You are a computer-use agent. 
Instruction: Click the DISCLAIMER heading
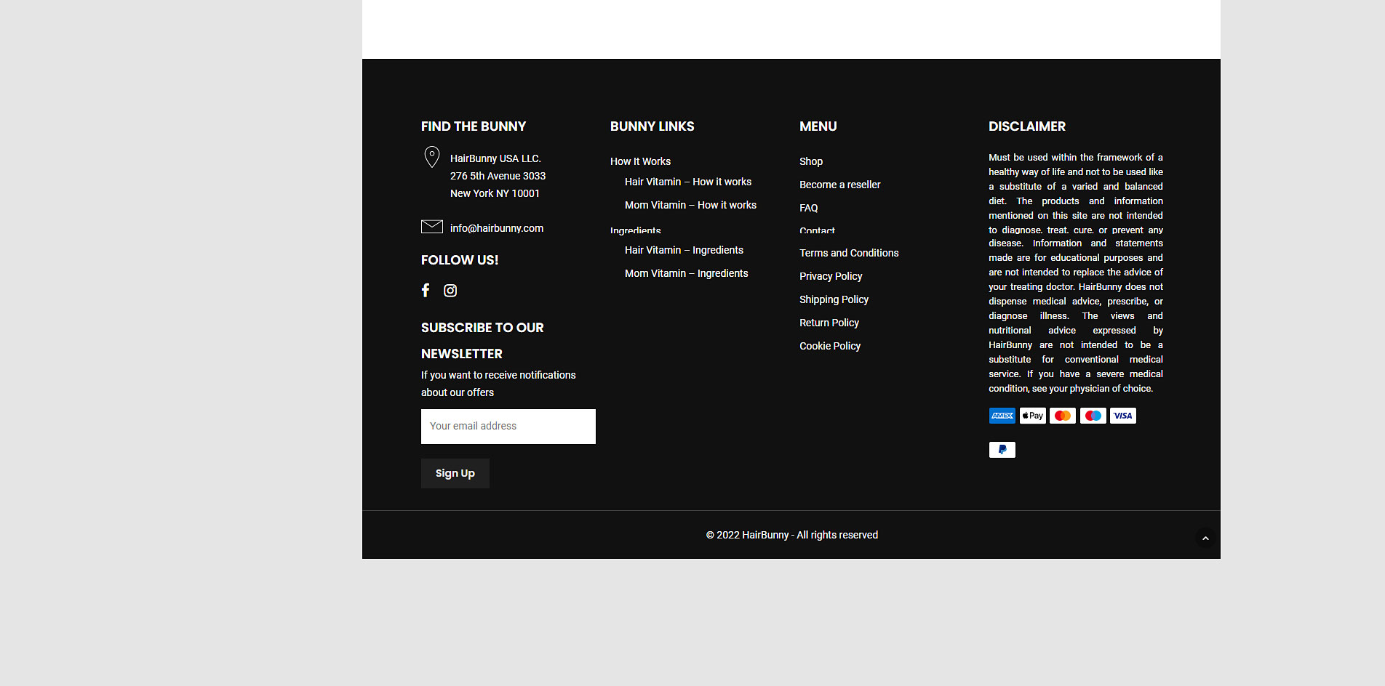(1026, 126)
